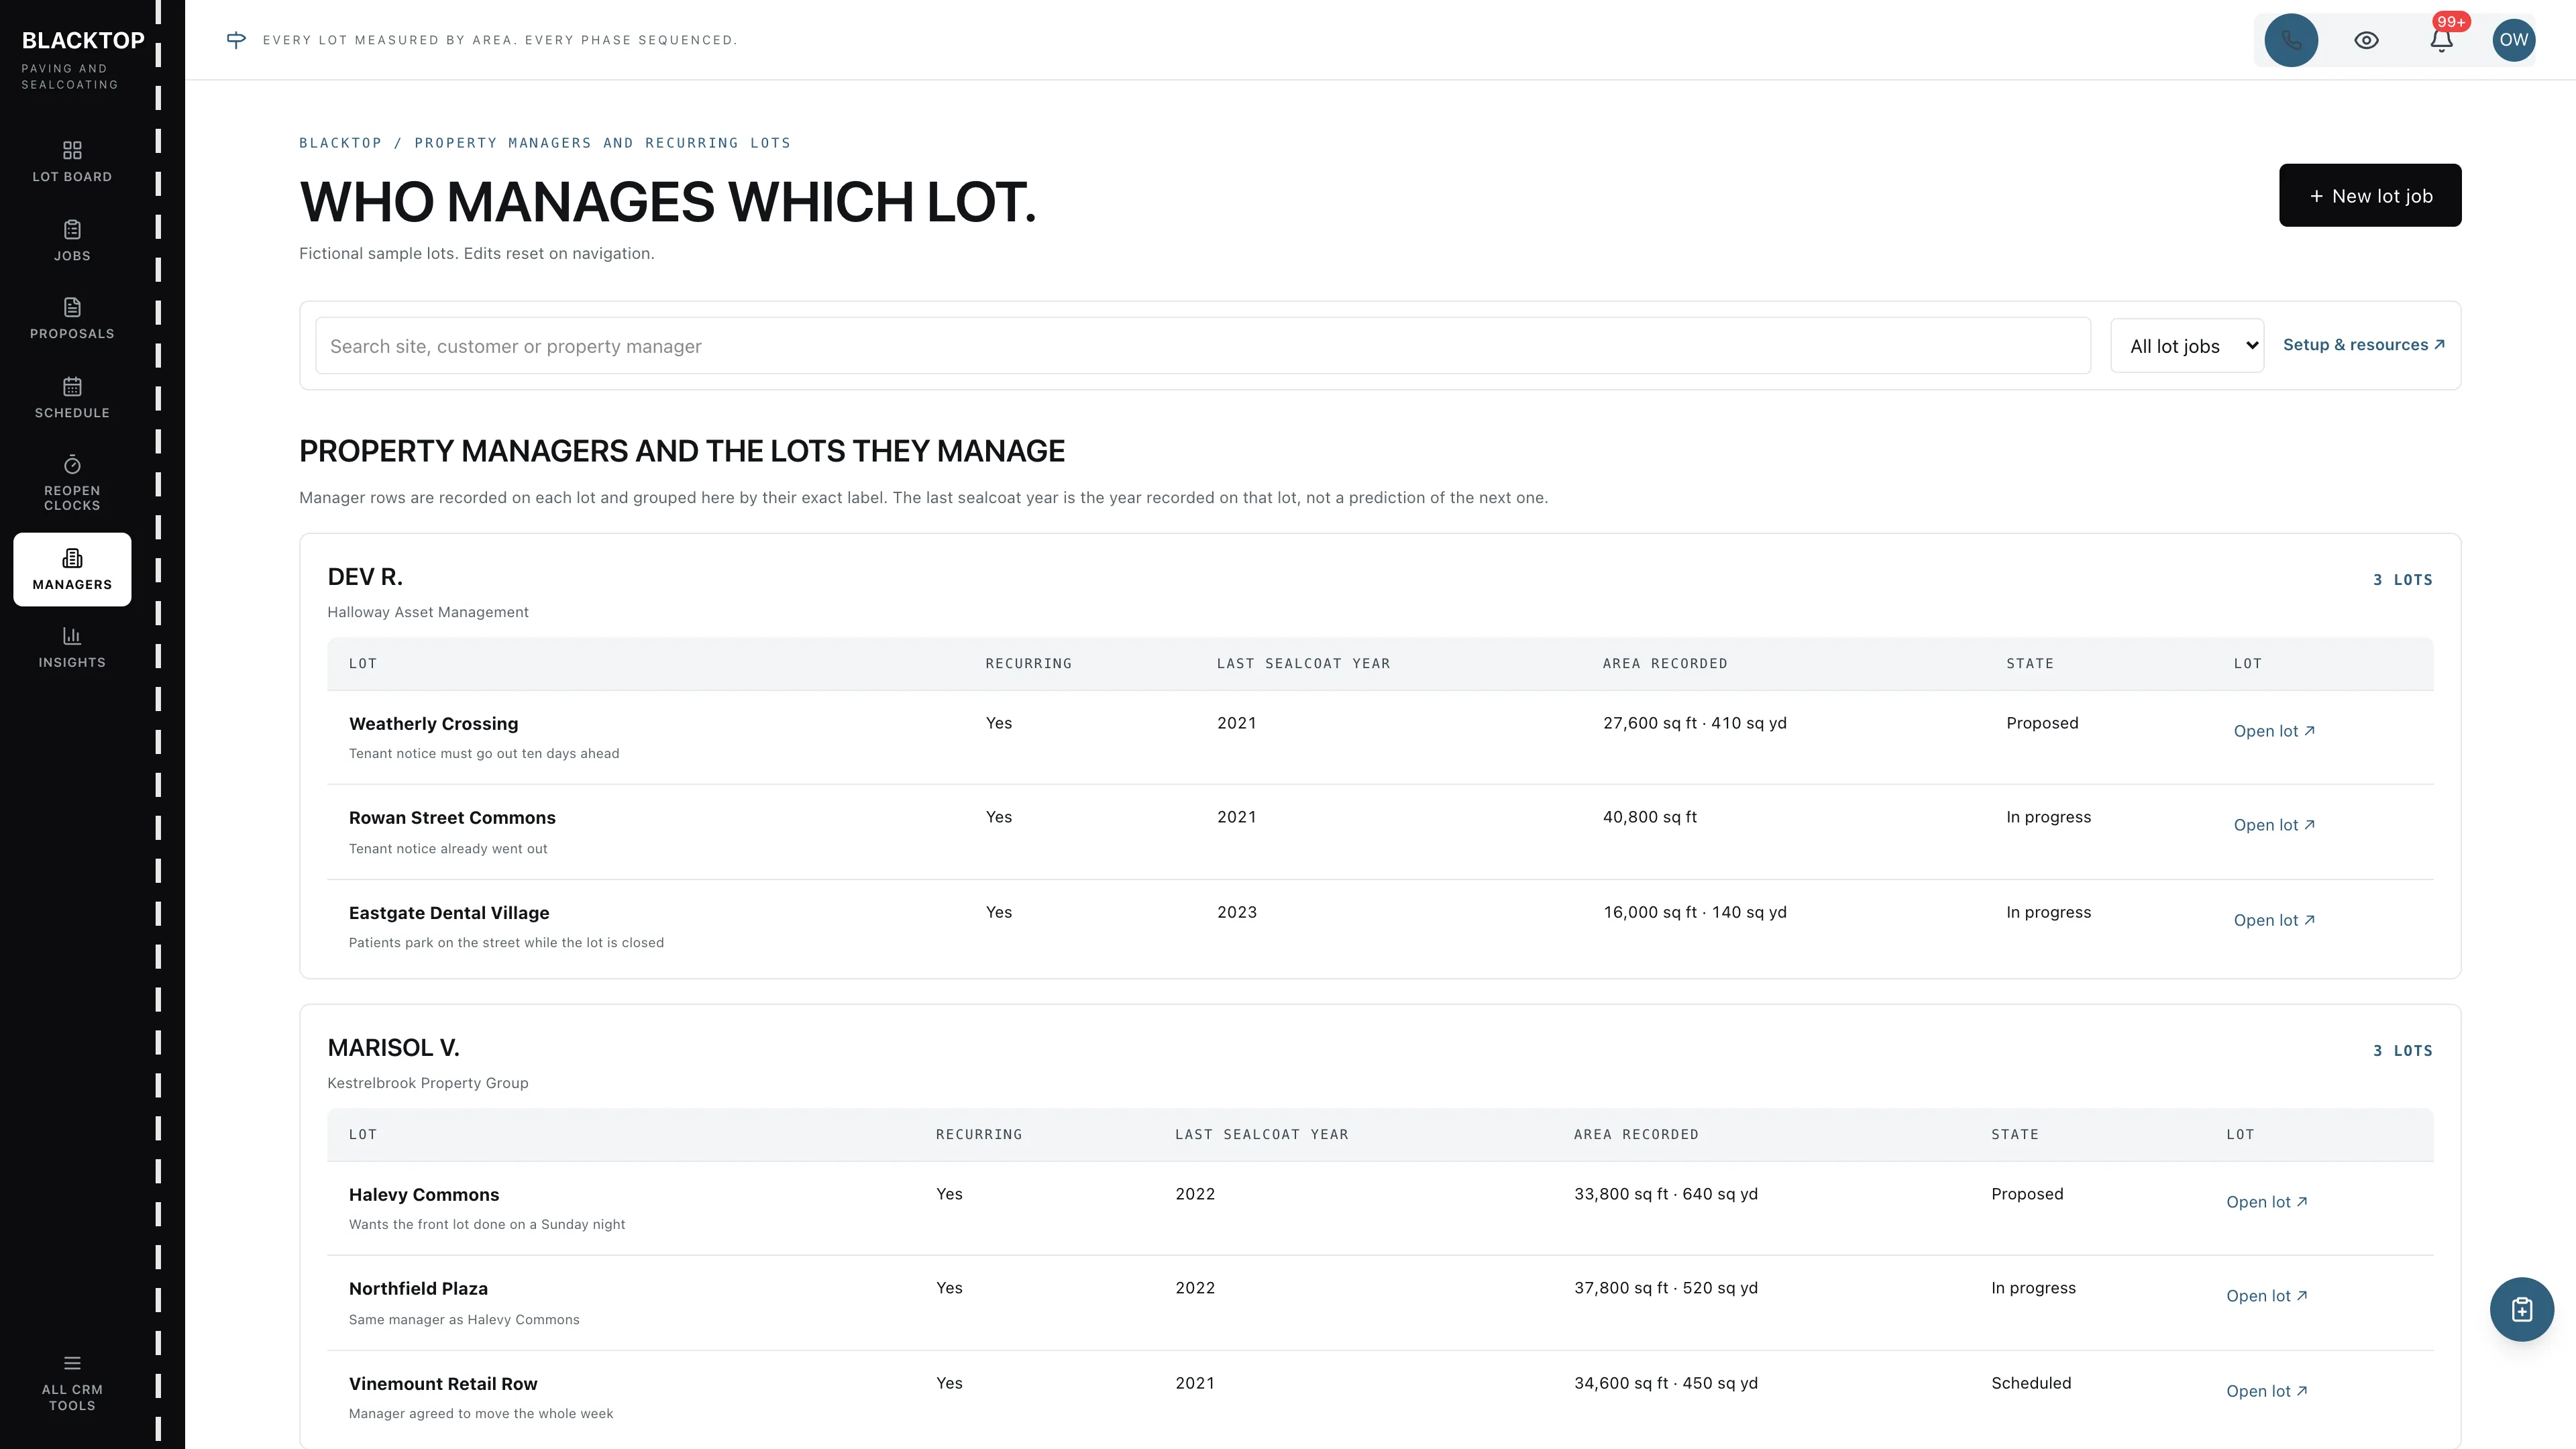This screenshot has width=2576, height=1449.
Task: Open lot for Northfield Plaza
Action: point(2266,1296)
